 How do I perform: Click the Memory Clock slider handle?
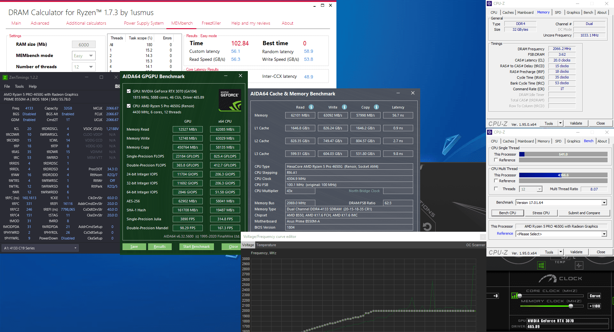coord(571,306)
